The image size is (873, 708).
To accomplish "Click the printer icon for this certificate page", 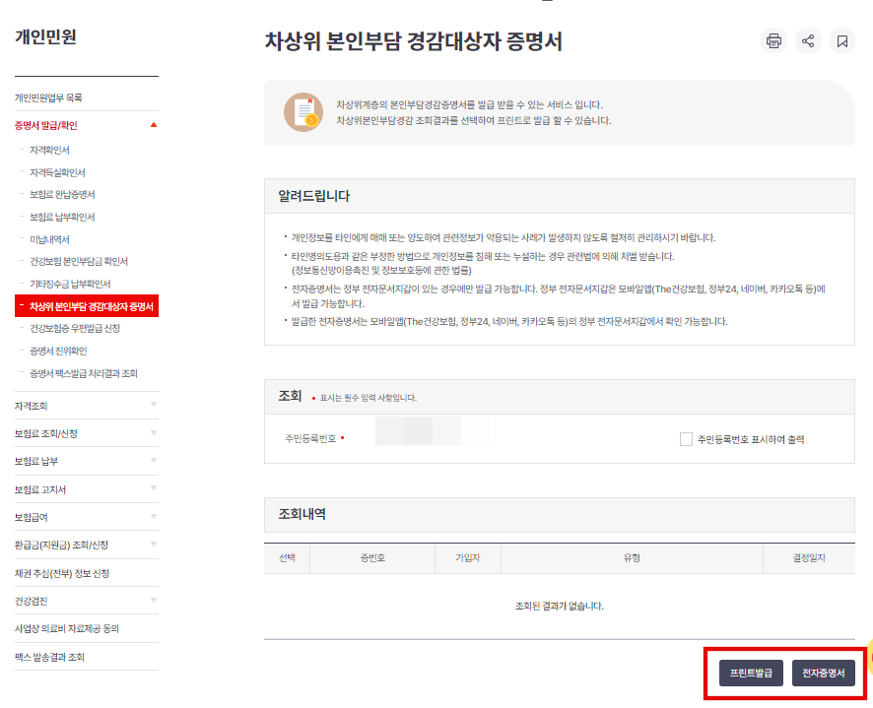I will [773, 40].
